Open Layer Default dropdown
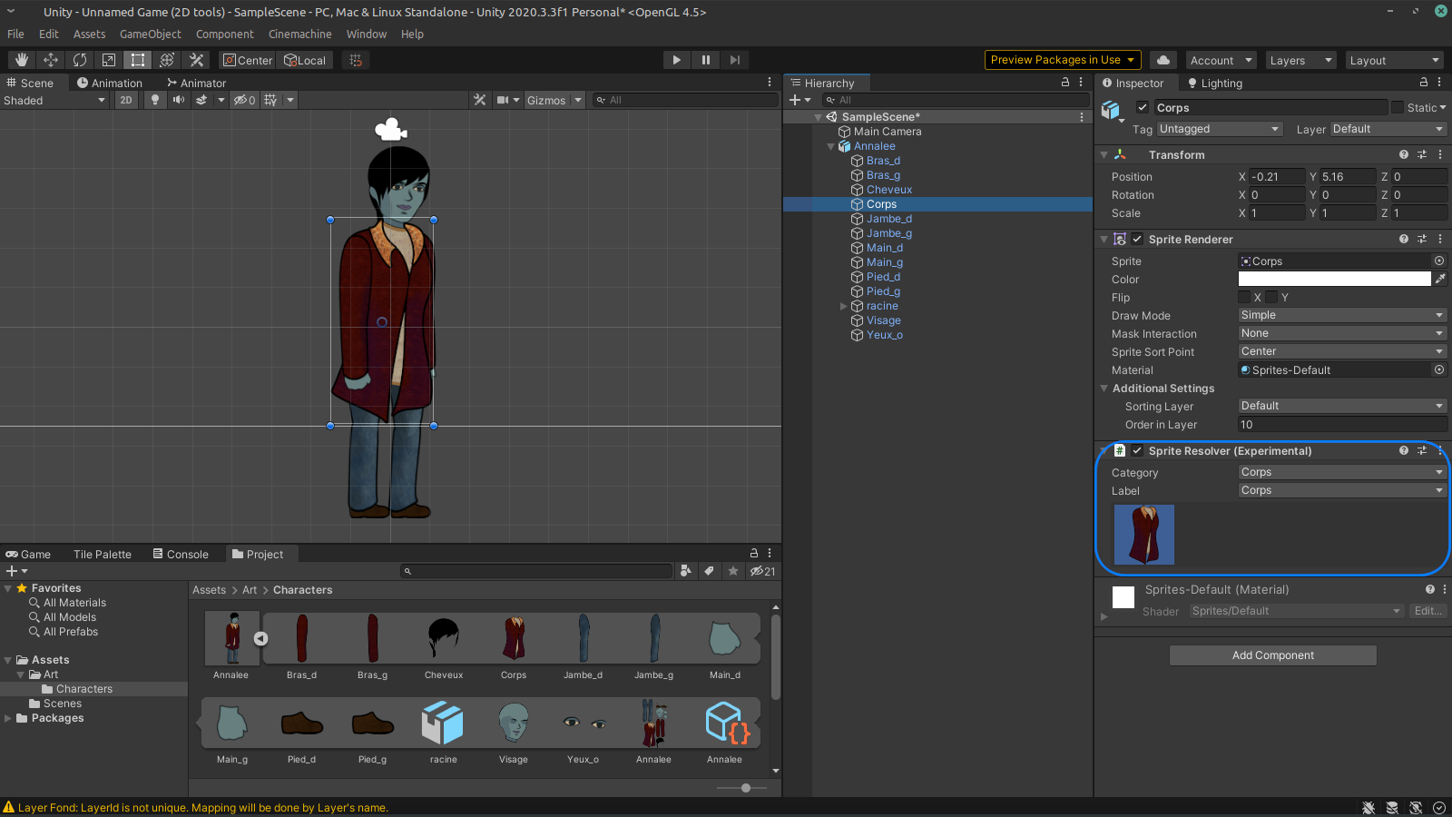This screenshot has height=817, width=1452. [x=1388, y=129]
